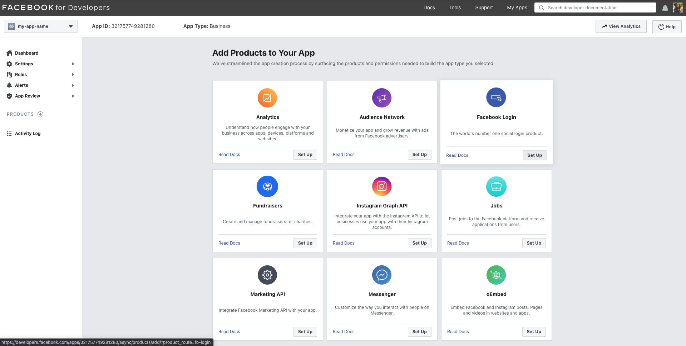Read Docs for Marketing API
Screen dimensions: 686x346
[x=229, y=332]
